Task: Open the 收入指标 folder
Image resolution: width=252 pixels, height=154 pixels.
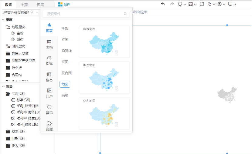Action: point(15,146)
